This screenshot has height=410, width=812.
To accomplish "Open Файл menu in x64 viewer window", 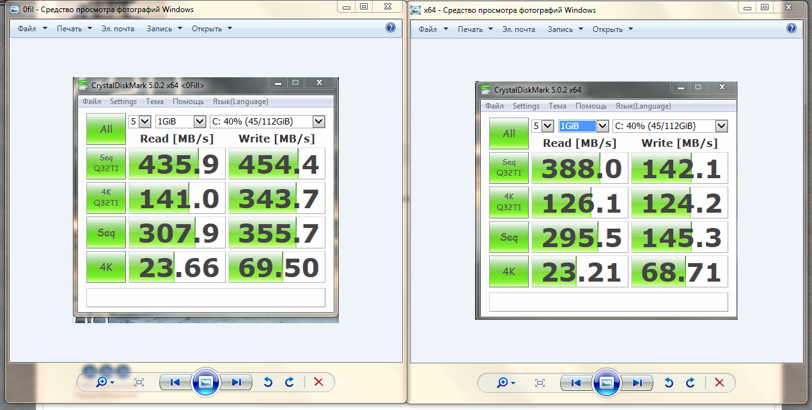I will point(433,29).
